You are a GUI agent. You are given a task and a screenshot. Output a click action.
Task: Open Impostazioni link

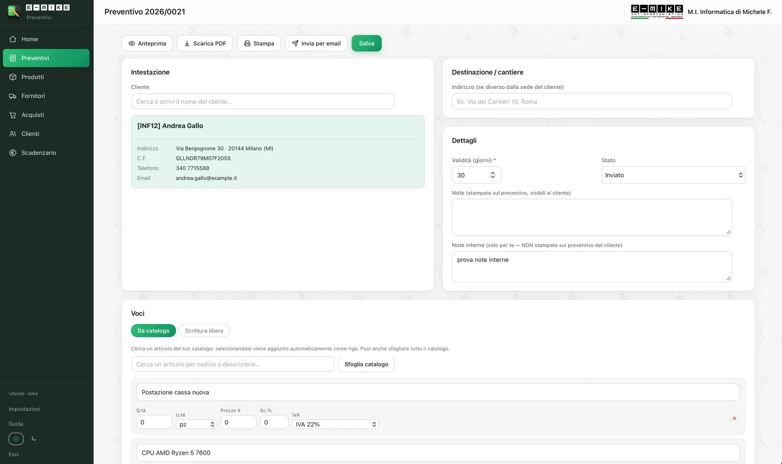[24, 409]
